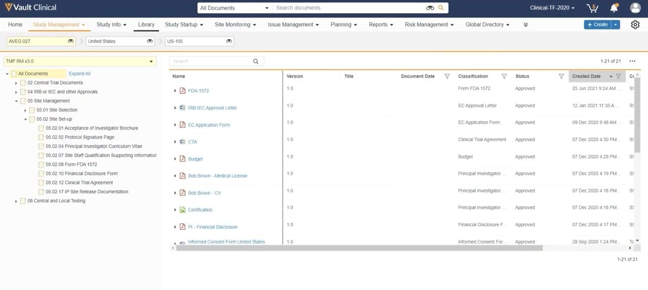This screenshot has width=648, height=290.
Task: Click PDF icon beside Bob Brown - CV
Action: point(183,193)
